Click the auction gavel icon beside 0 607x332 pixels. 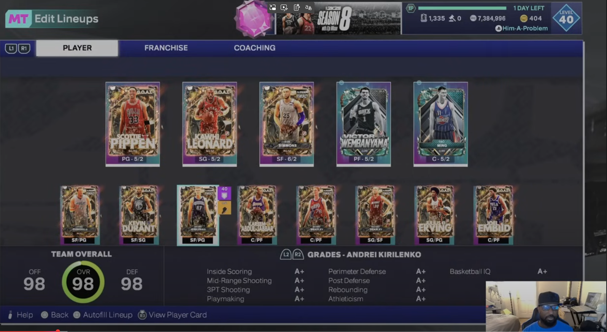point(452,18)
